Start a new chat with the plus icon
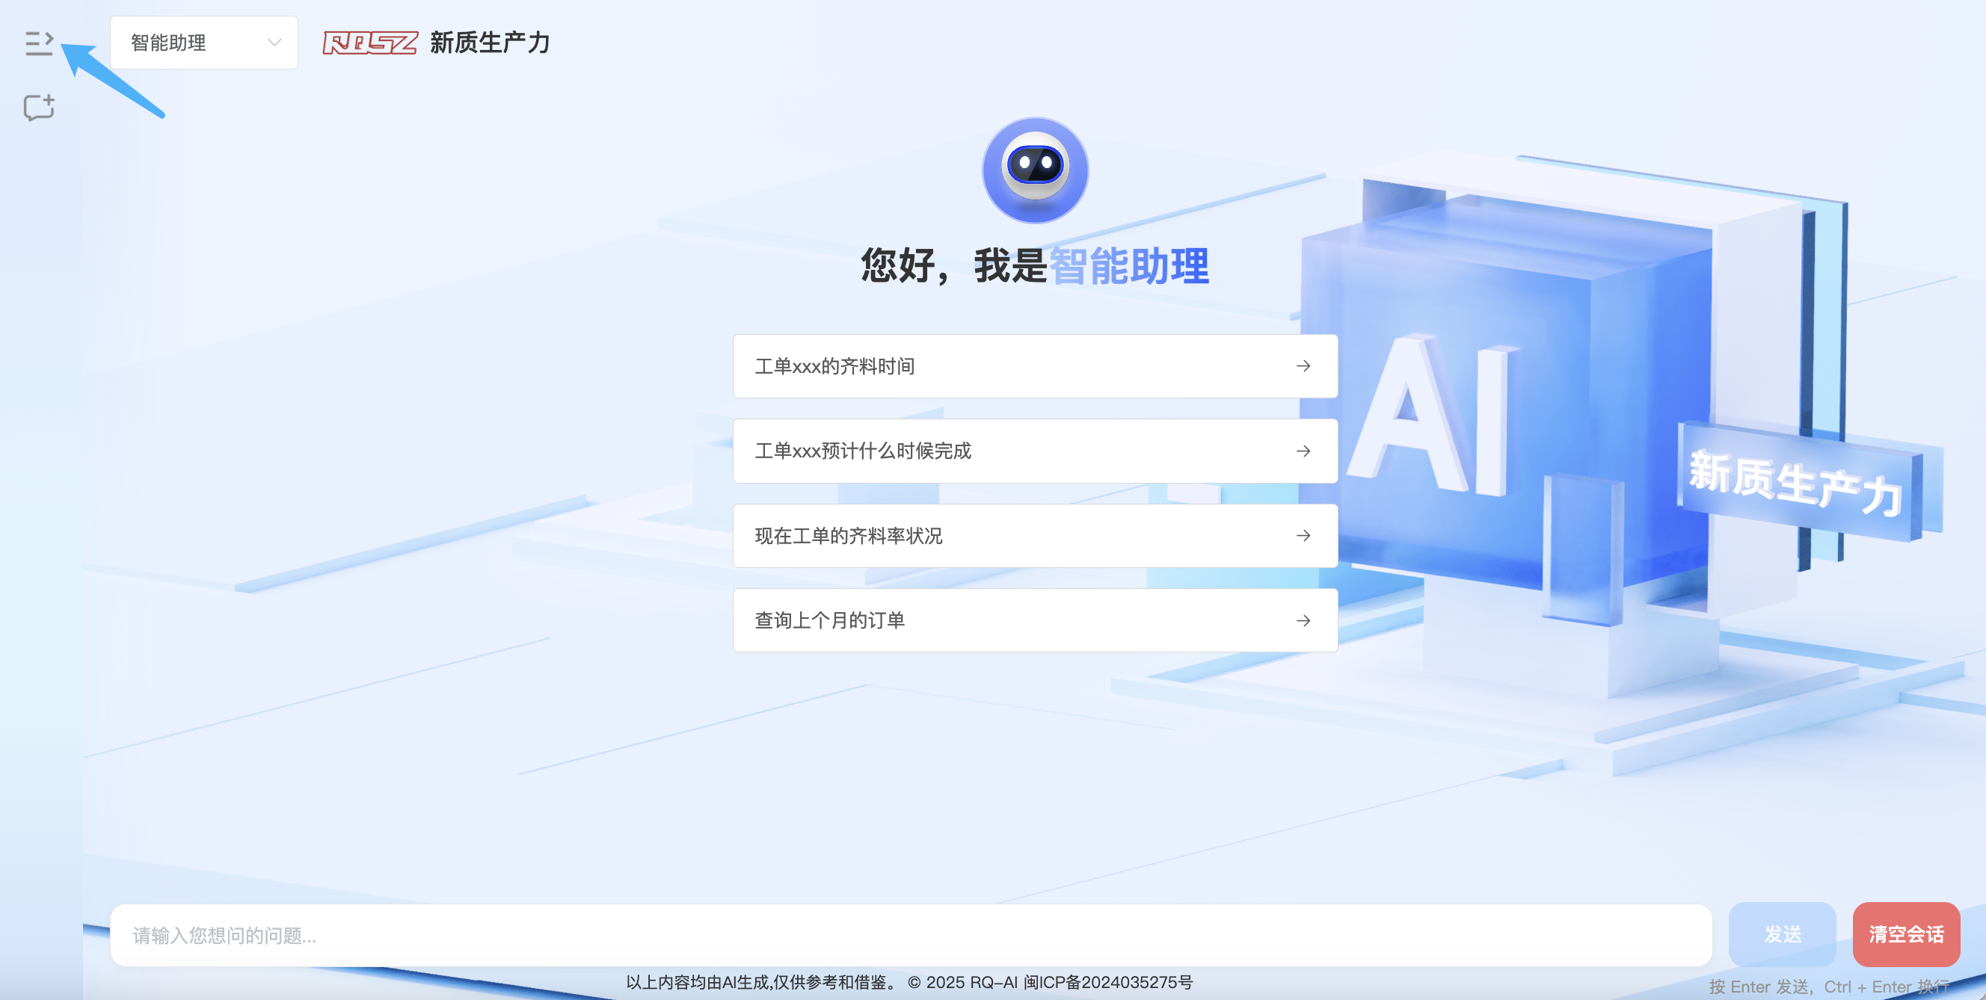Image resolution: width=1986 pixels, height=1000 pixels. coord(39,108)
